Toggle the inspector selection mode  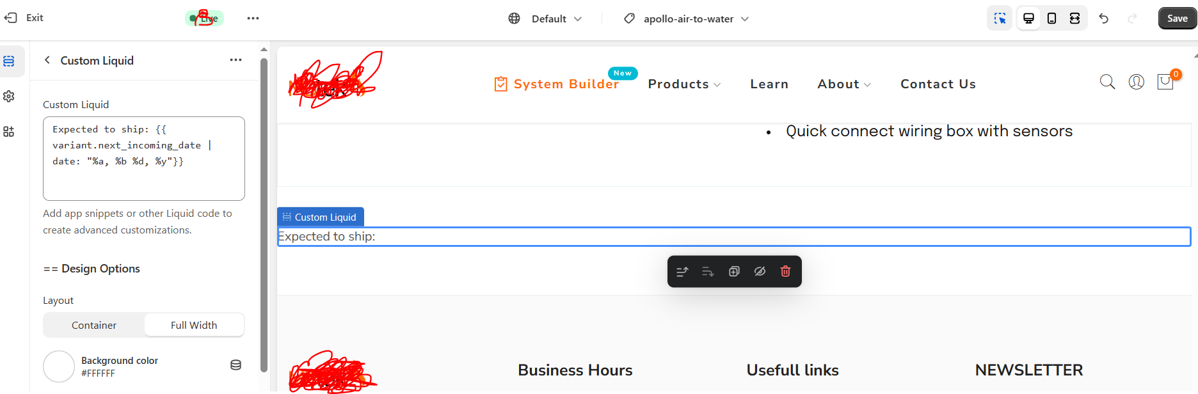1000,19
